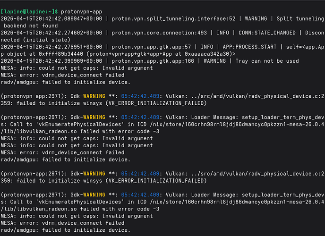Click WARNING in the split tunneling line
This screenshot has width=325, height=236.
256,18
